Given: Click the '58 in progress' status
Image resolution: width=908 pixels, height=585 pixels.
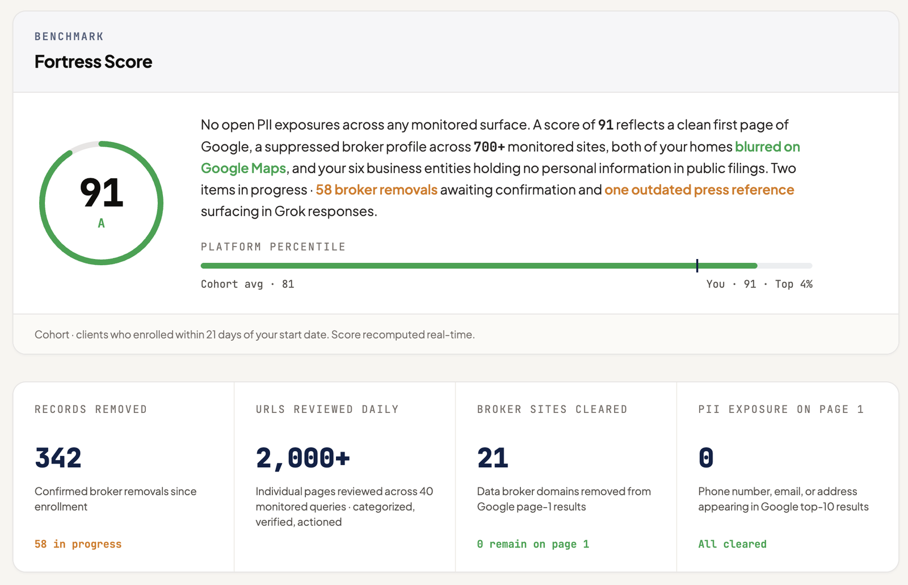Looking at the screenshot, I should (78, 544).
